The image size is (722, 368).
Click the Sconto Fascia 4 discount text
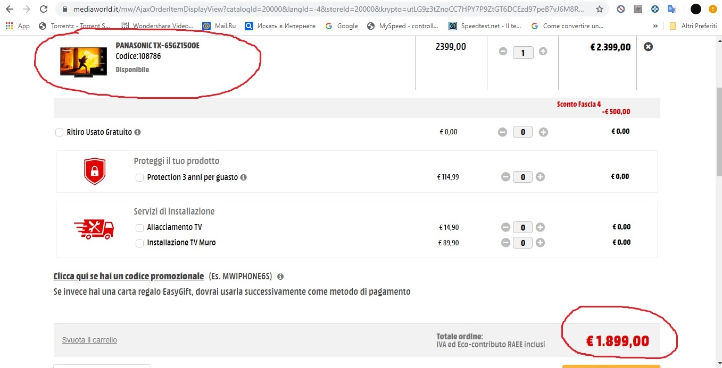pyautogui.click(x=579, y=105)
